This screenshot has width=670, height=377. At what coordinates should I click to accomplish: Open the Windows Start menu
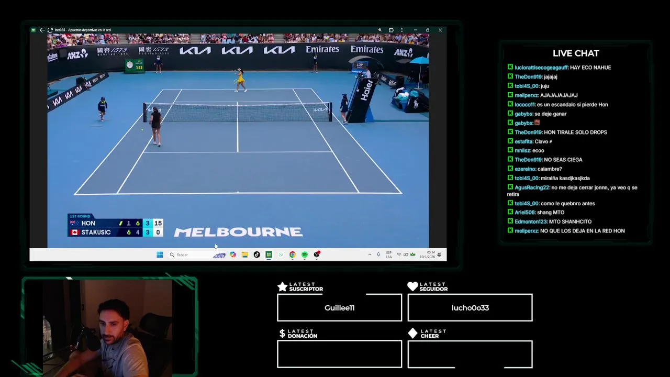point(160,254)
